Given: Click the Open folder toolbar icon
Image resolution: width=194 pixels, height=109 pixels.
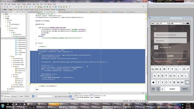Looking at the screenshot, I should (x=2, y=7).
